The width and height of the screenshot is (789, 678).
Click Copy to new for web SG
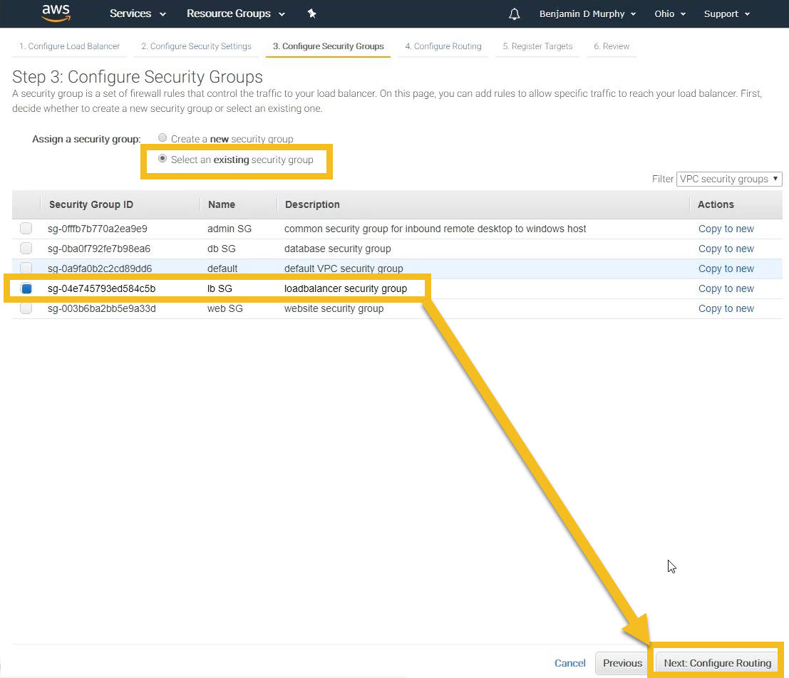point(726,309)
